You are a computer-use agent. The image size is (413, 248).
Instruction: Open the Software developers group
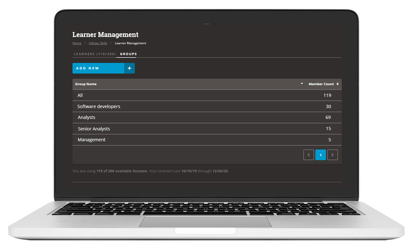coord(99,106)
